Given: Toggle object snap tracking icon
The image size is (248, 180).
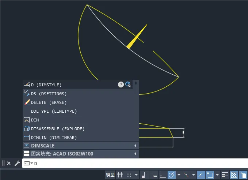Looking at the screenshot, I should (x=201, y=175).
